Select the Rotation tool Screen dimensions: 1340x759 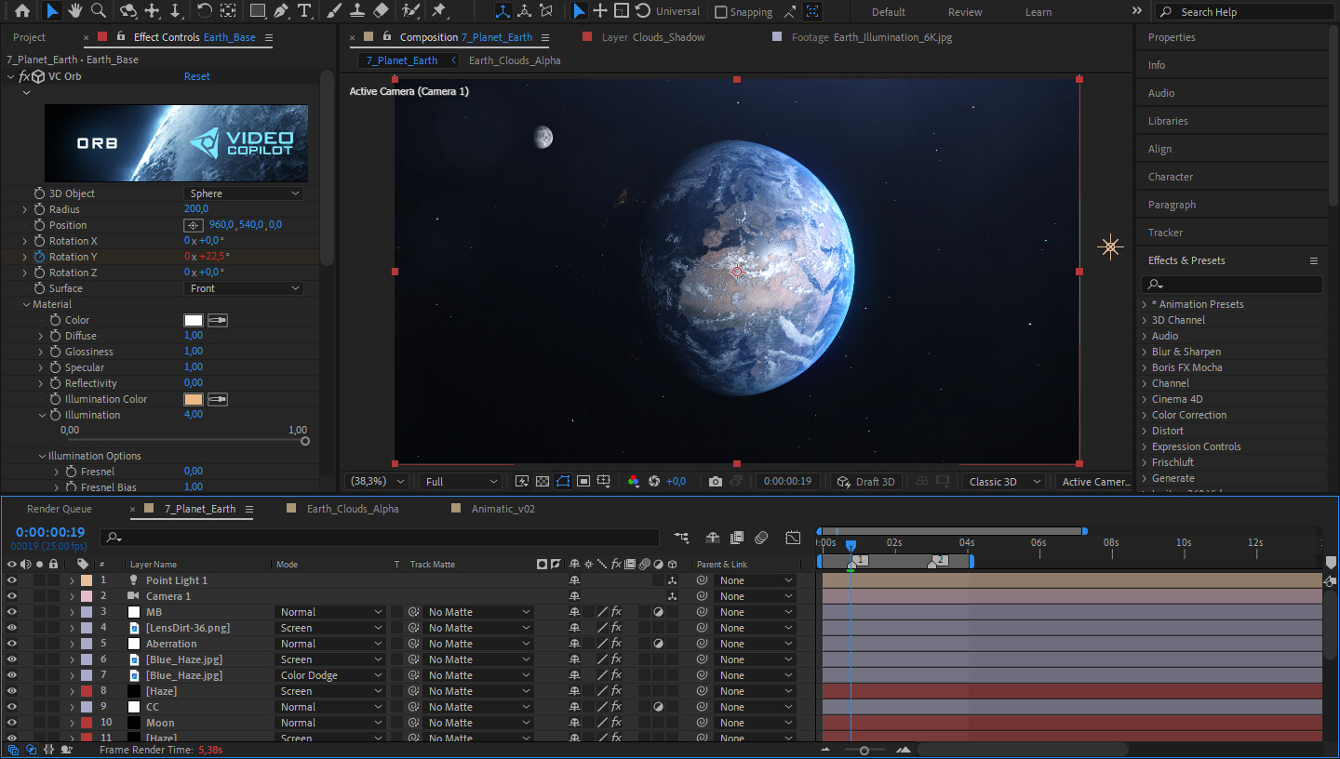[x=205, y=11]
